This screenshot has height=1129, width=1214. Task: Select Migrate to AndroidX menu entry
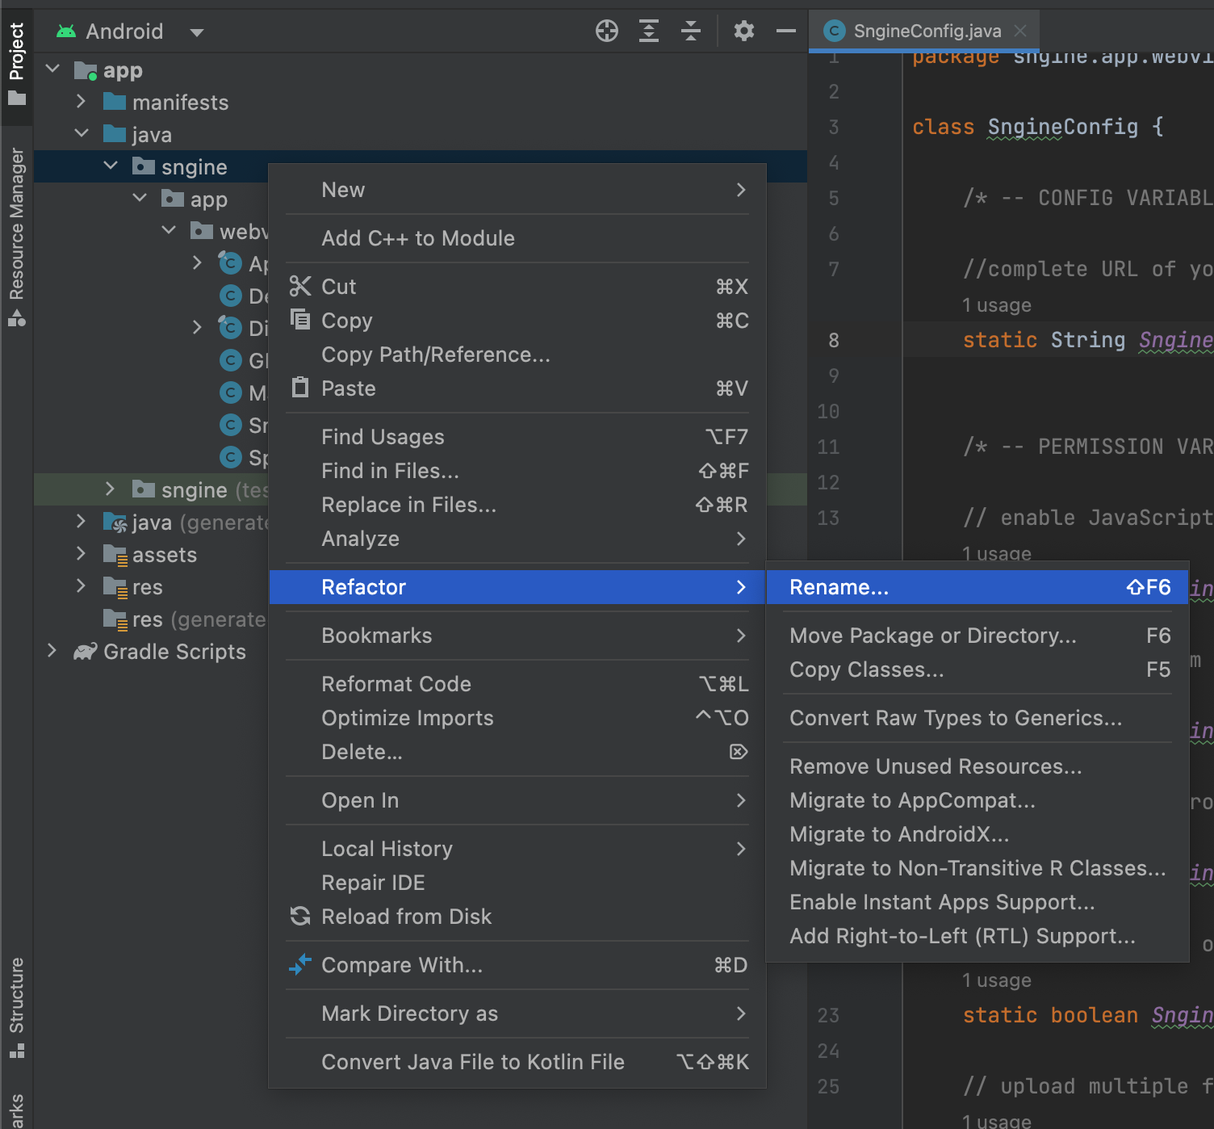(898, 834)
